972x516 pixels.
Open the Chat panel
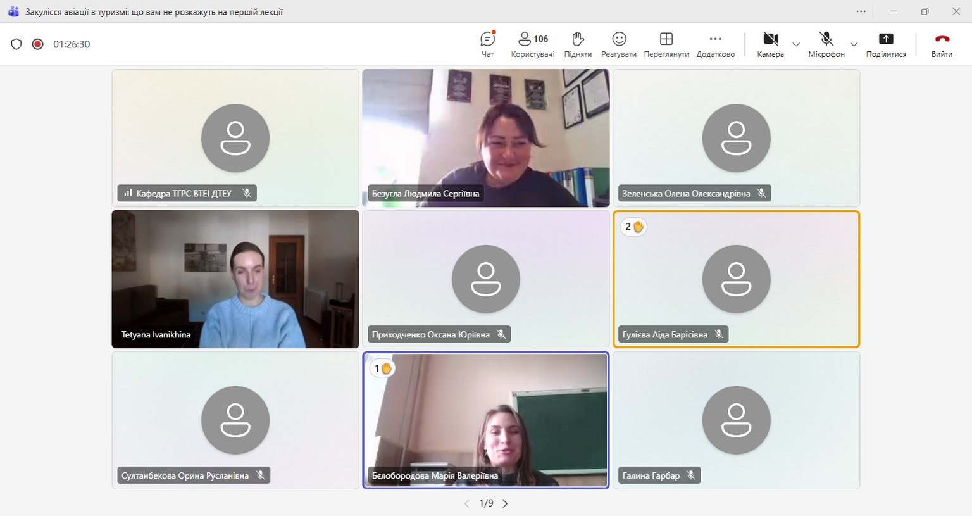pos(487,44)
